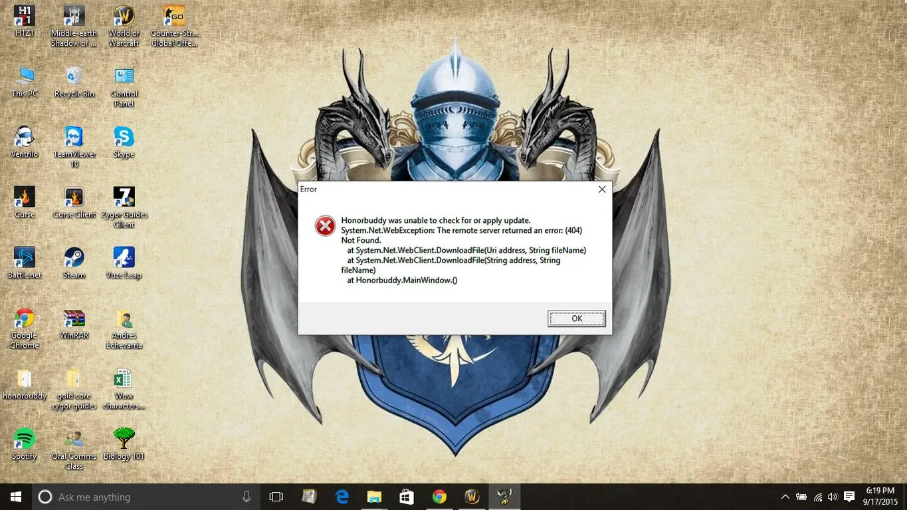Switch to Honorbuddy on the taskbar
The width and height of the screenshot is (907, 510).
click(x=504, y=497)
